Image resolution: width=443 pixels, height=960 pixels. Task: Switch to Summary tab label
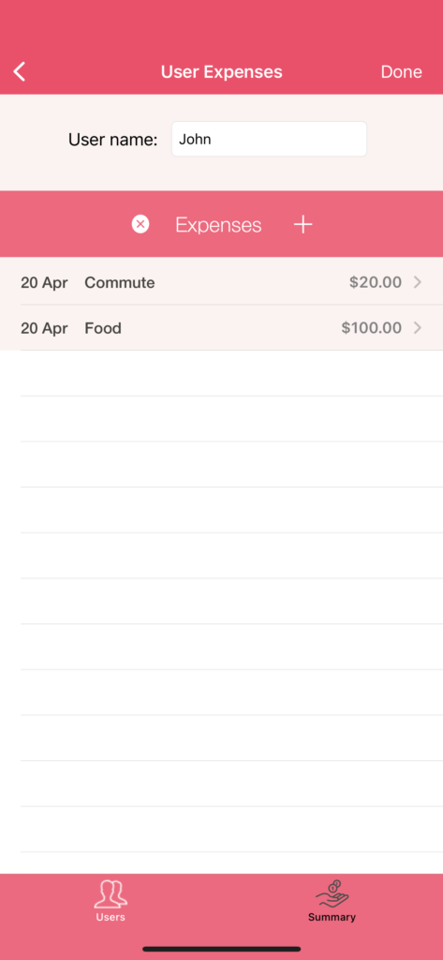point(332,917)
